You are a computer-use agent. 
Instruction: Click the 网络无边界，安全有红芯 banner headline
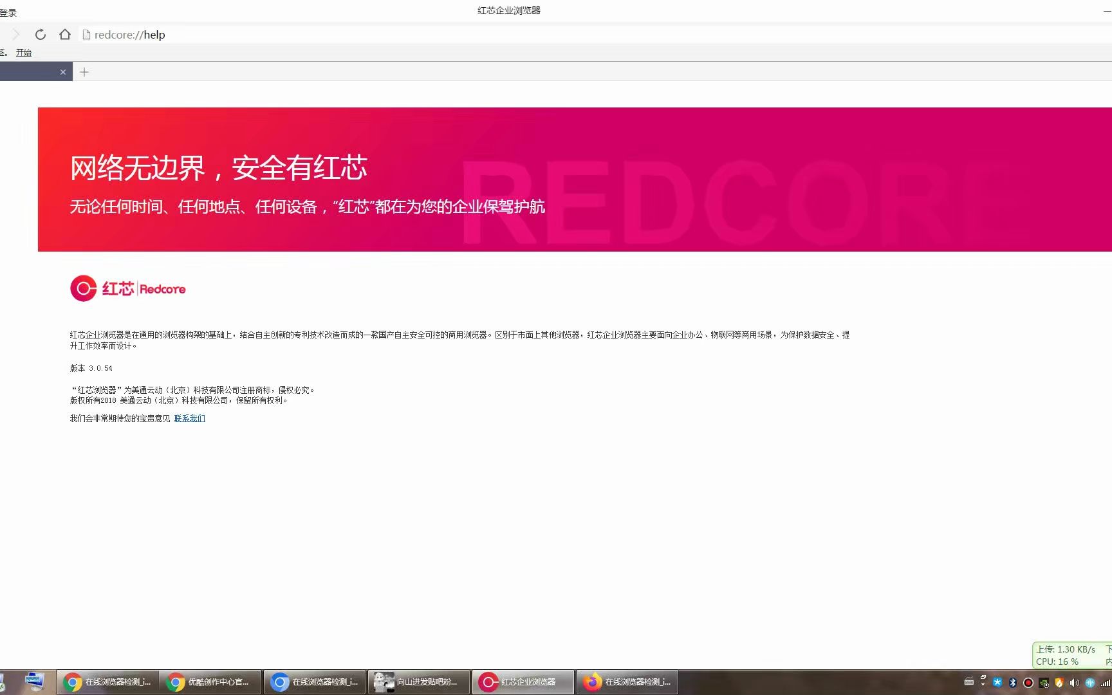pyautogui.click(x=218, y=168)
